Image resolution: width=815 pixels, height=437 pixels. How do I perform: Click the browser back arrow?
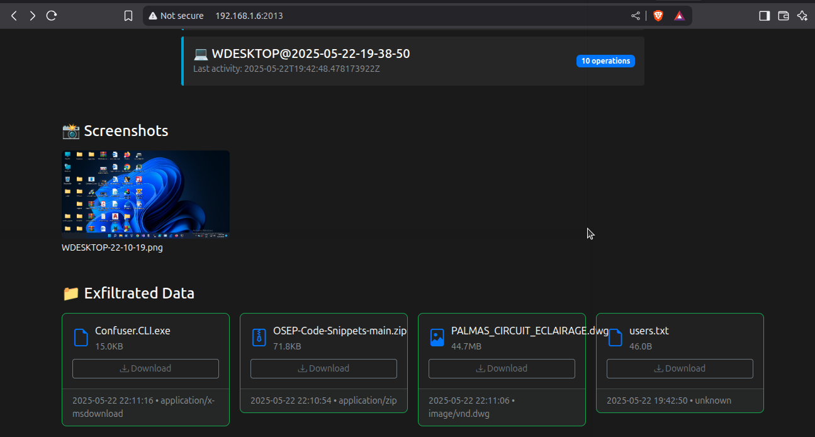(x=14, y=16)
